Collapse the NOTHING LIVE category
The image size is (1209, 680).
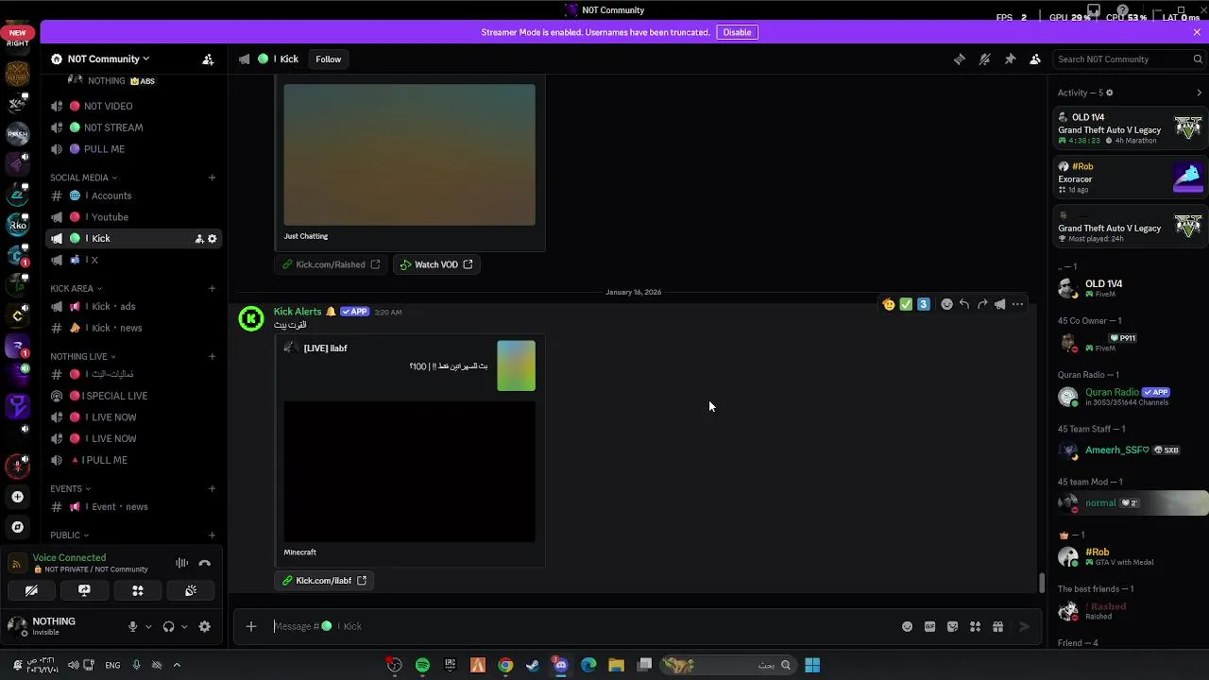(x=82, y=356)
